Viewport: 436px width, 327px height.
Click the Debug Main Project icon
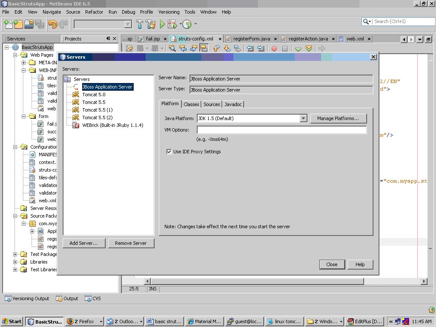pos(172,24)
